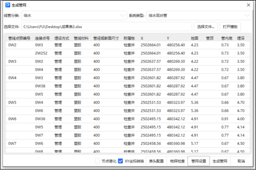Select the 0W7 point number cell
256x170 pixels.
pos(12,143)
